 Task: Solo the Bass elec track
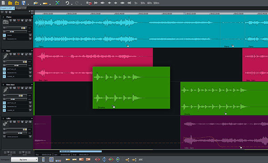[x=11, y=88]
